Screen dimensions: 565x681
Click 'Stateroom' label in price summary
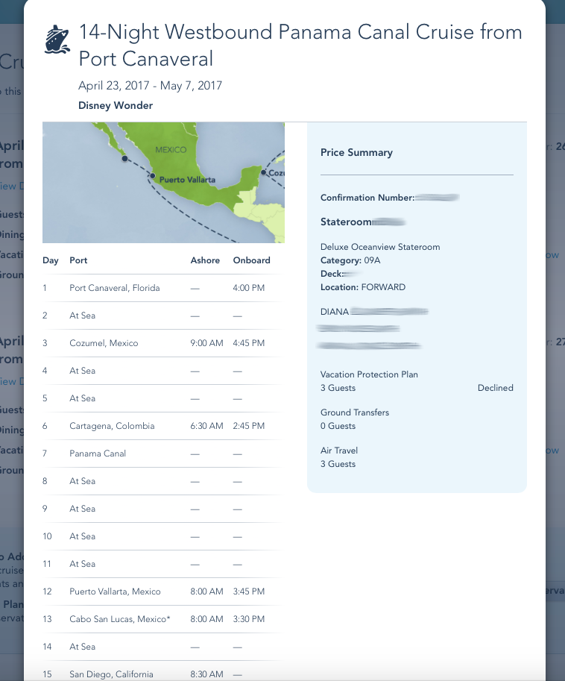tap(346, 222)
